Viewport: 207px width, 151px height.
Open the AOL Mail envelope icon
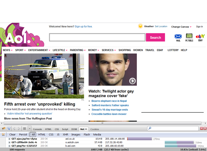pyautogui.click(x=178, y=36)
